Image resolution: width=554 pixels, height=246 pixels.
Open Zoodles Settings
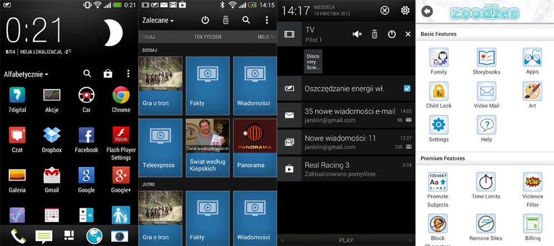[x=439, y=129]
